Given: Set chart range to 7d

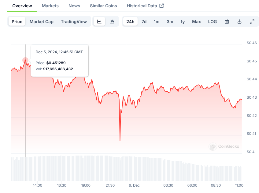Looking at the screenshot, I should pyautogui.click(x=144, y=22).
